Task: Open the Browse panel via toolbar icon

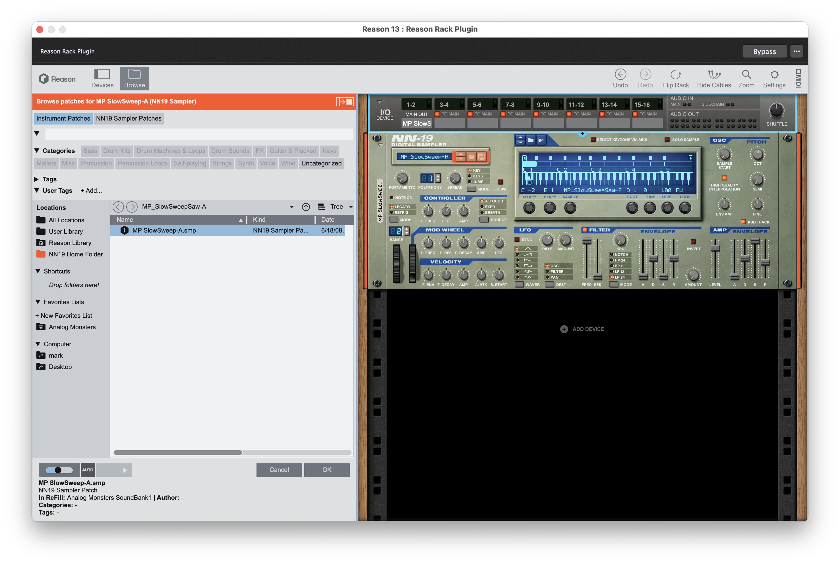Action: click(x=134, y=78)
